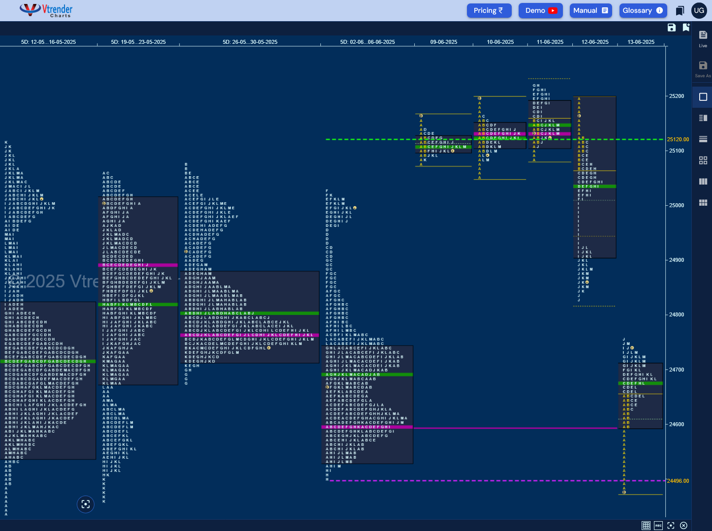
Task: Open the UG user account menu
Action: 699,10
